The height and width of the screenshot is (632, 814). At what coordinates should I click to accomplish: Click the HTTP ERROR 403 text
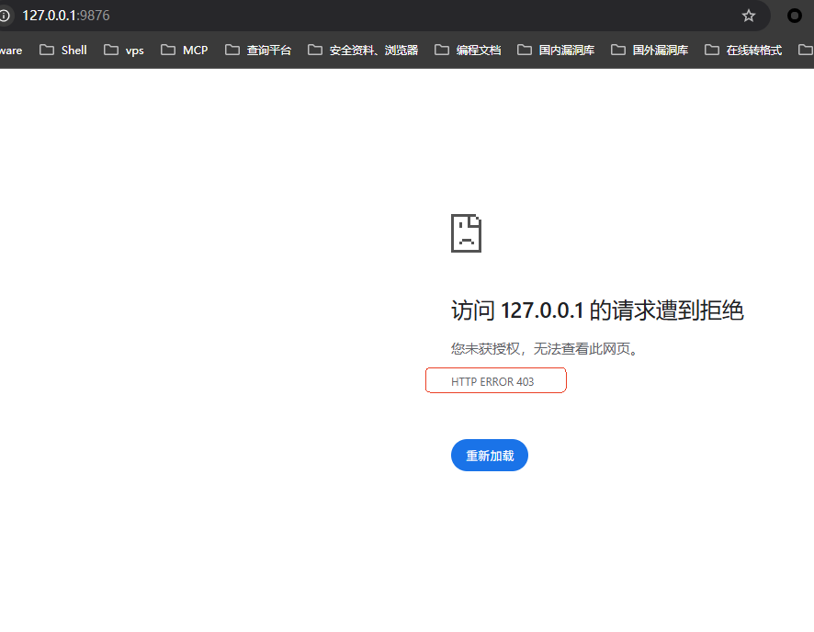(x=492, y=381)
